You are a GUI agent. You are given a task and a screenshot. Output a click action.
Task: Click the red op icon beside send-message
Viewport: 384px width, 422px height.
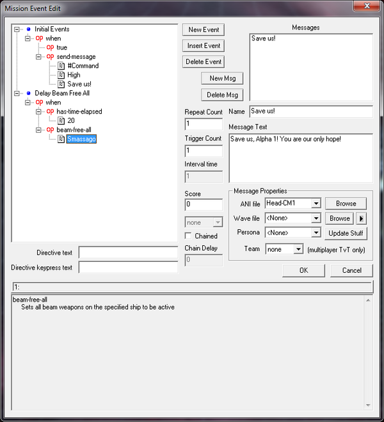click(50, 57)
